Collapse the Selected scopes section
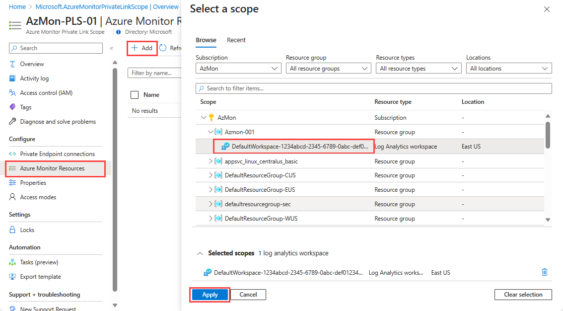This screenshot has height=311, width=563. pyautogui.click(x=200, y=253)
